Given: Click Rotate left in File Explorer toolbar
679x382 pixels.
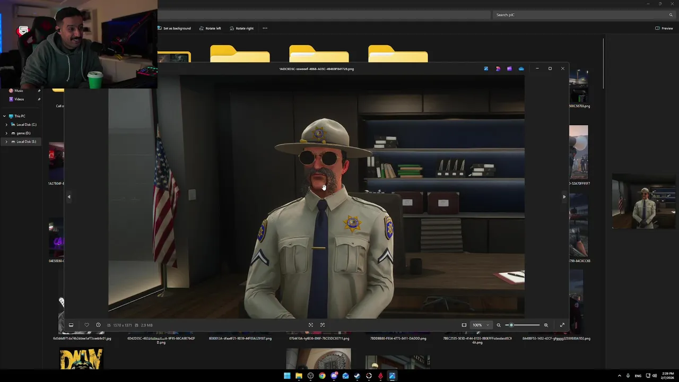Looking at the screenshot, I should click(x=210, y=28).
